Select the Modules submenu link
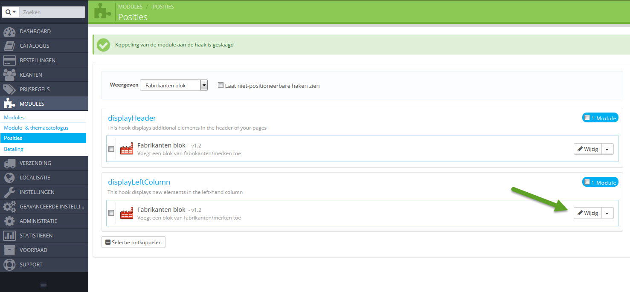This screenshot has height=292, width=630. coord(14,117)
